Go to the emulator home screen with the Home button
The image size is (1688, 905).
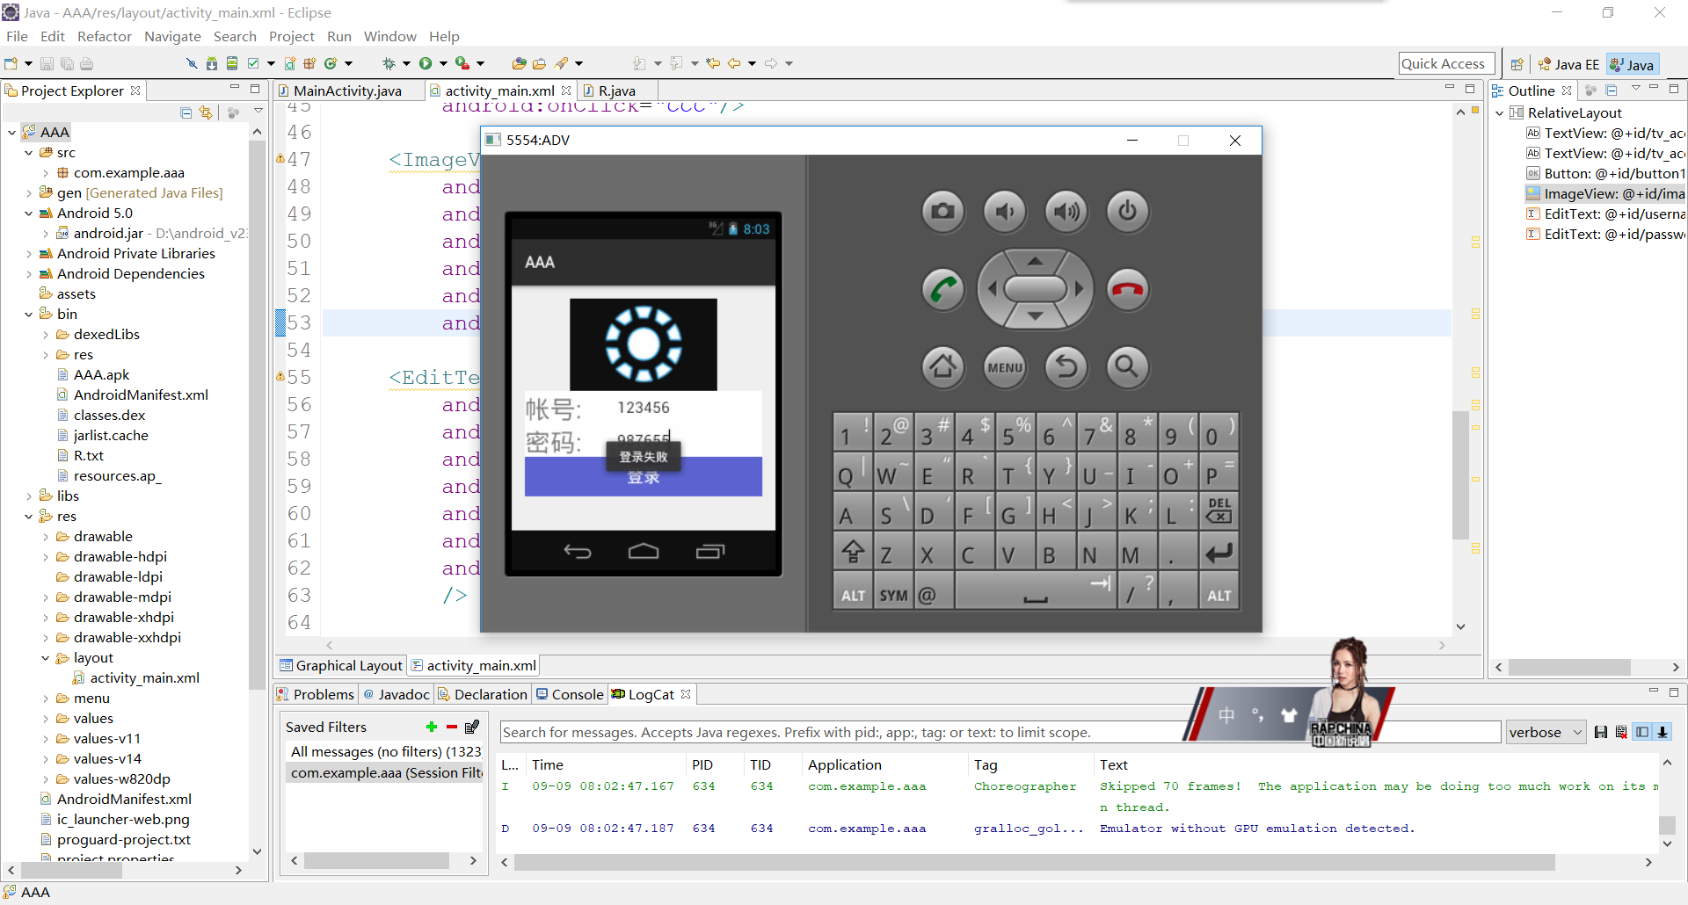[x=942, y=366]
